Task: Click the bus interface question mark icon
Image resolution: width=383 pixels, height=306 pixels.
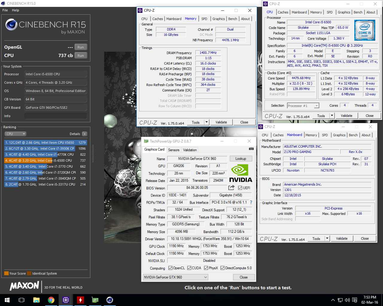Action: click(251, 202)
